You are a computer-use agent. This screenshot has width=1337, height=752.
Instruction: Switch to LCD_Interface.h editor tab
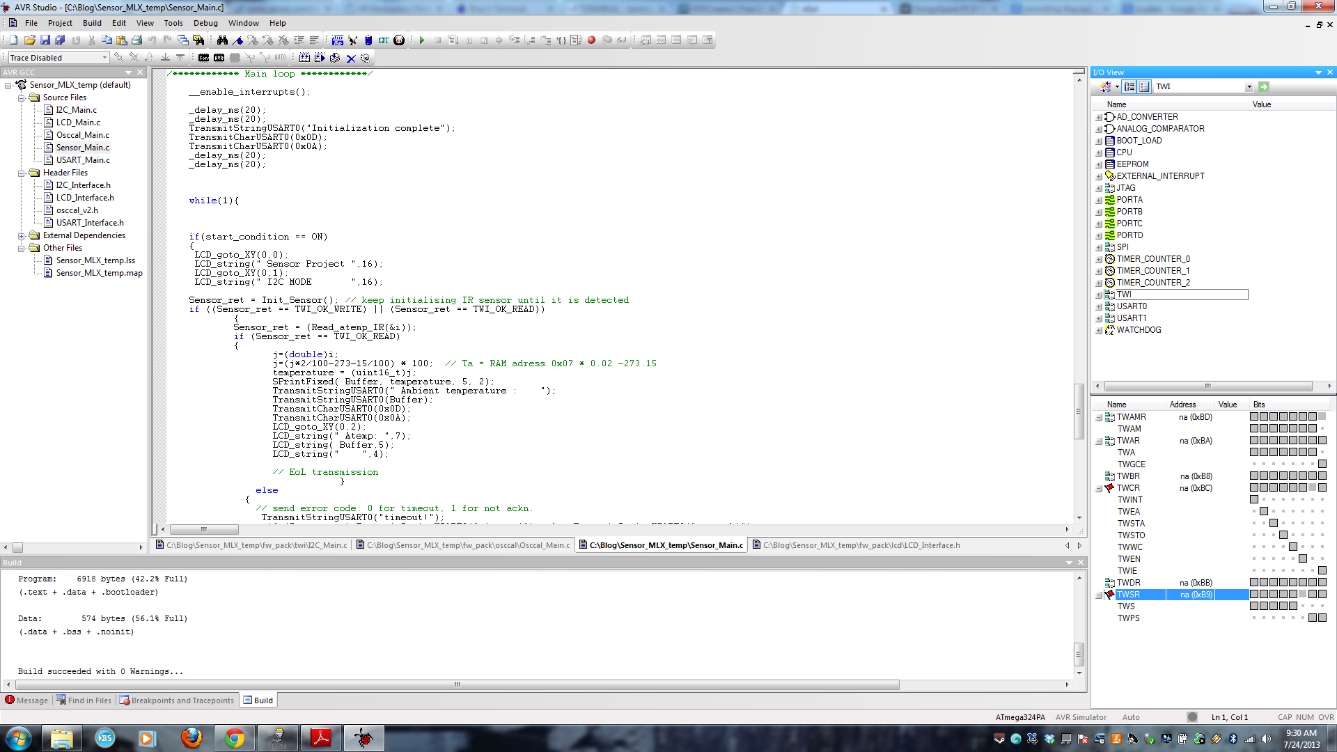point(861,545)
